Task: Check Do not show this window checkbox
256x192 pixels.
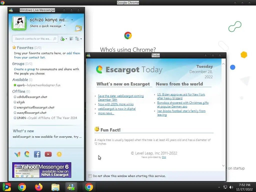Action: [90, 176]
